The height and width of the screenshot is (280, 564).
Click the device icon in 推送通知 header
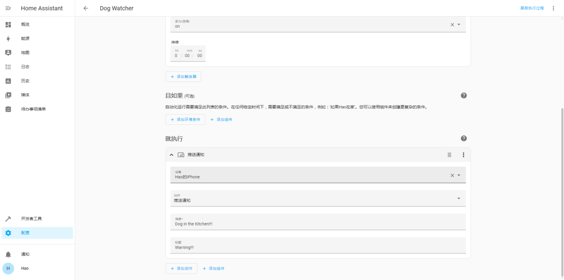[x=181, y=155]
